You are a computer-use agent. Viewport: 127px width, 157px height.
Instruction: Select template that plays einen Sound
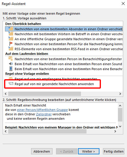(64, 64)
